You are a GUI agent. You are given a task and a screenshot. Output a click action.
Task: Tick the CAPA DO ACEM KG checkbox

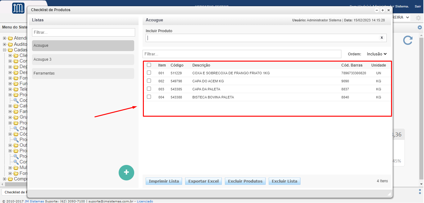pos(149,81)
